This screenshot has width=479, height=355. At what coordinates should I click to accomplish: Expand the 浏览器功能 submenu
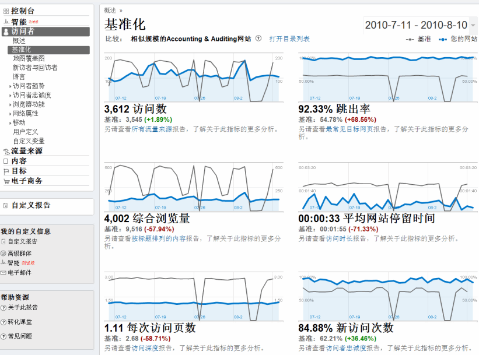[10, 104]
